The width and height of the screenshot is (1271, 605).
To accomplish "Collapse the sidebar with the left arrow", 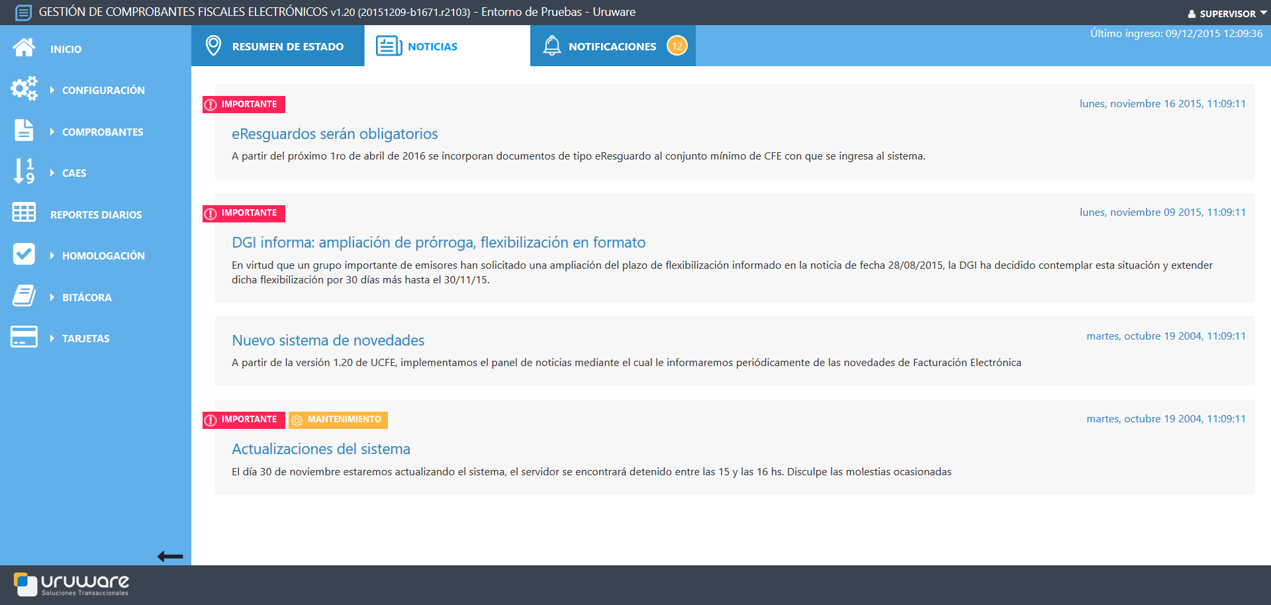I will coord(169,557).
